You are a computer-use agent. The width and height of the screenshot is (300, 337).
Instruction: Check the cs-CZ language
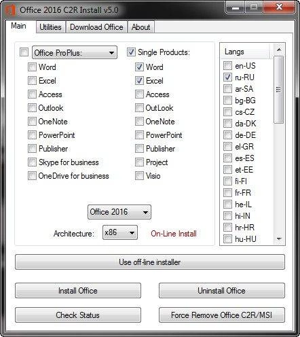(227, 112)
